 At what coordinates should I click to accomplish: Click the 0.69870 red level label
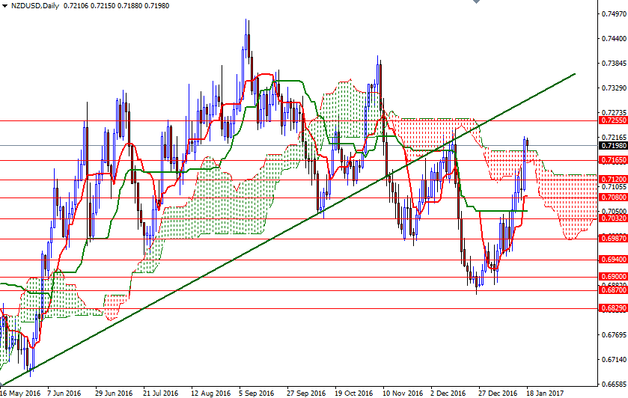pyautogui.click(x=613, y=239)
